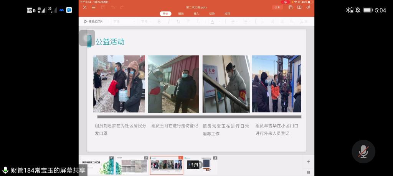The height and width of the screenshot is (176, 393).
Task: Click the redo arrow icon
Action: pyautogui.click(x=122, y=8)
